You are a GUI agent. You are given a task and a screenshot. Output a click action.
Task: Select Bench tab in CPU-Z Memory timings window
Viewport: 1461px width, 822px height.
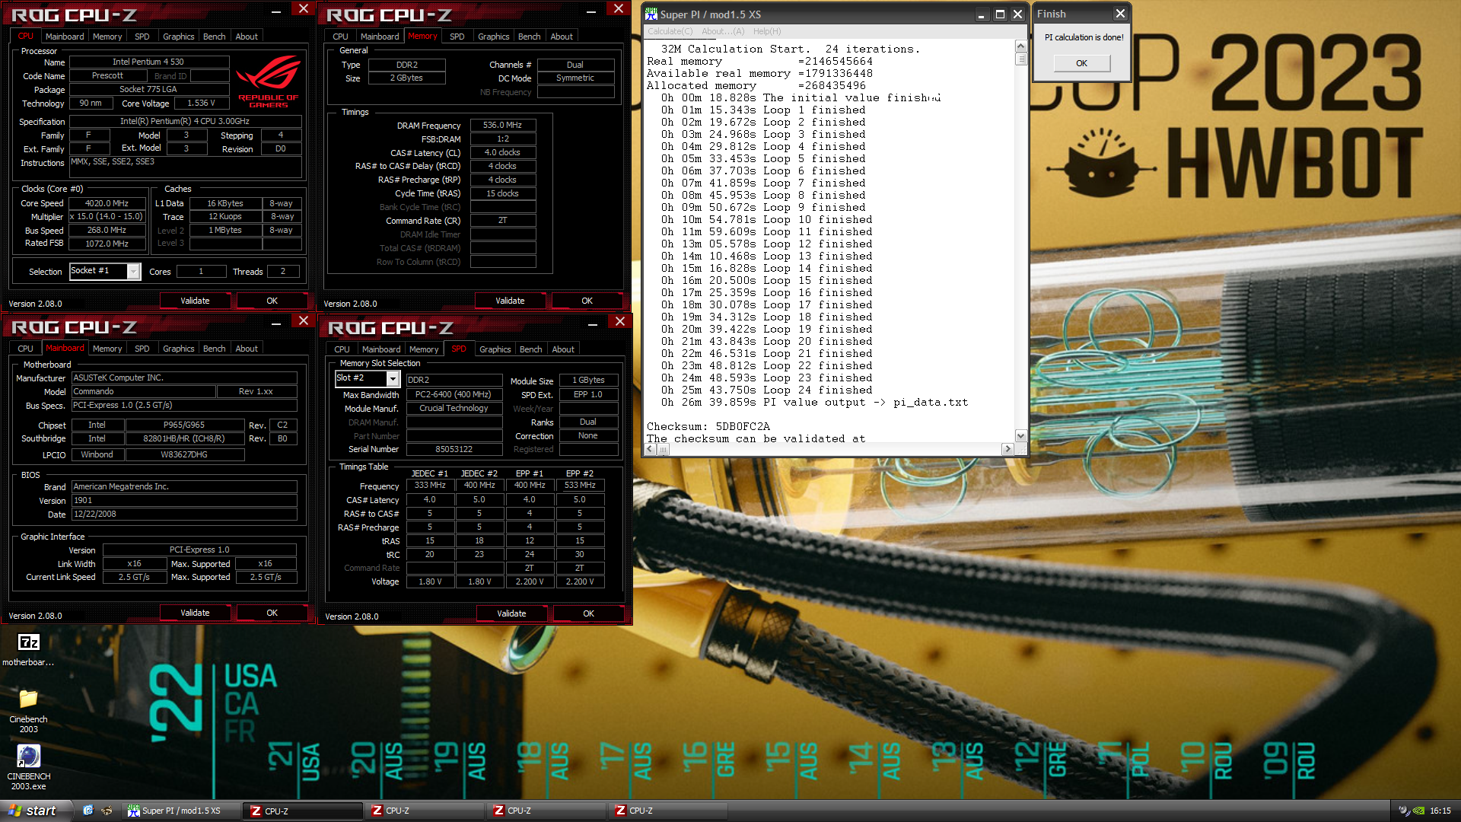pos(530,37)
